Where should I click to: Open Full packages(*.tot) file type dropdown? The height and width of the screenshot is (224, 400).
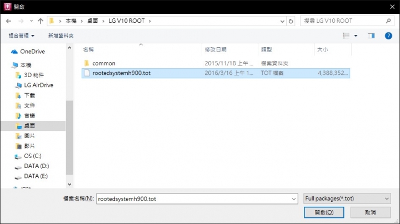pos(347,198)
